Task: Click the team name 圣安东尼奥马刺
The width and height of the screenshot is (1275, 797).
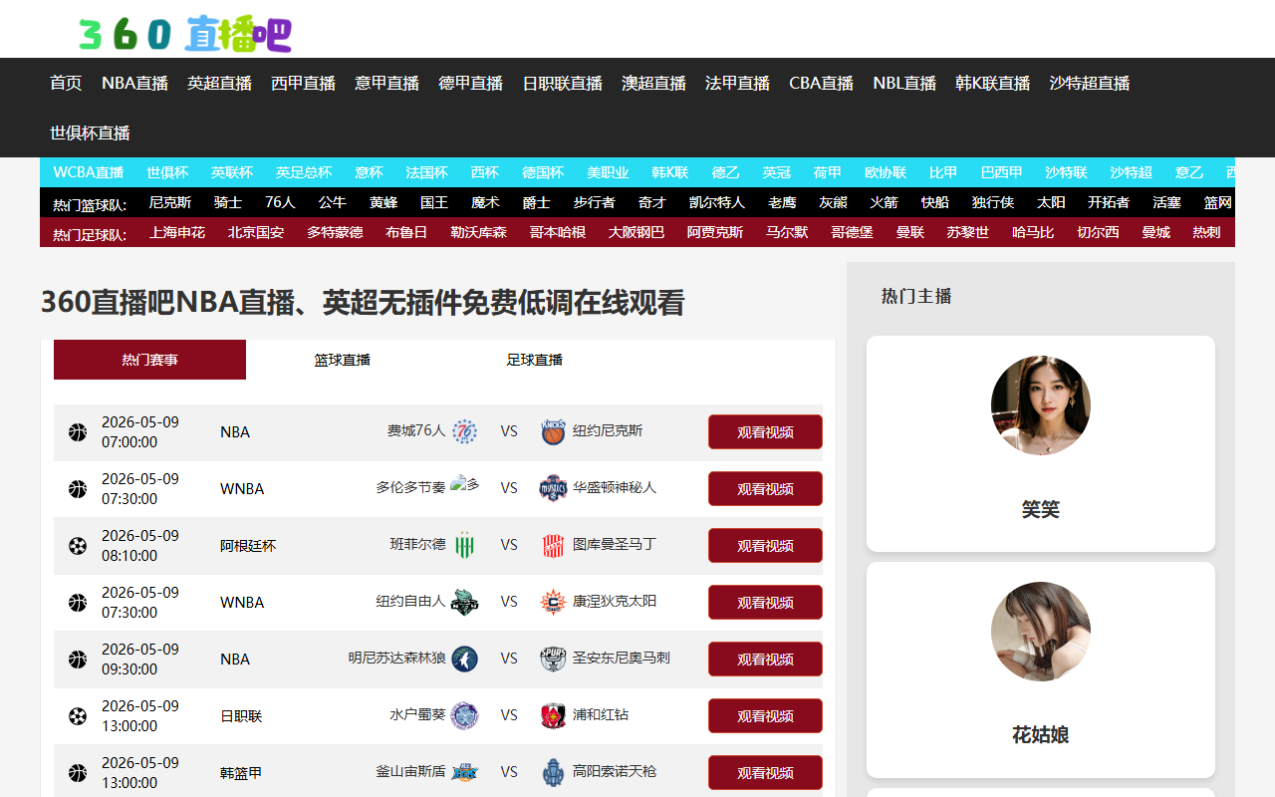Action: pyautogui.click(x=622, y=658)
